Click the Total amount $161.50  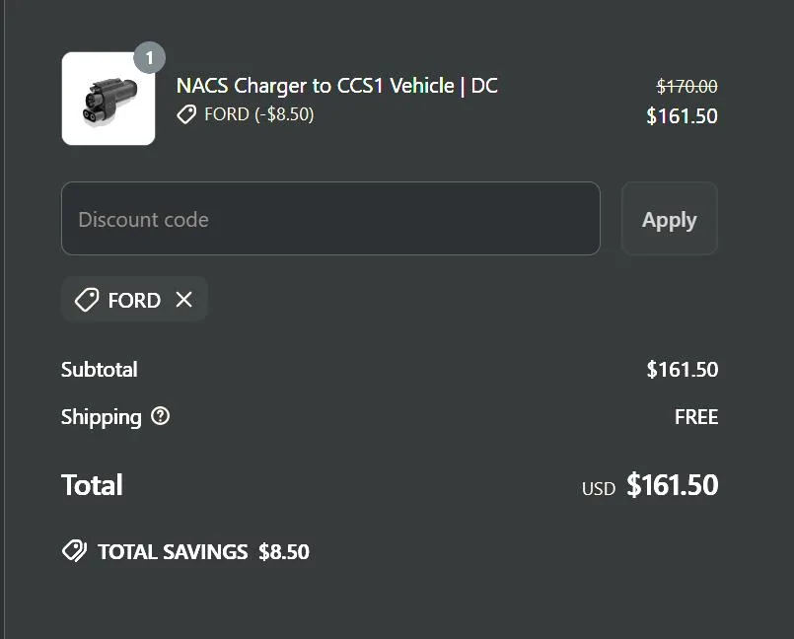click(673, 485)
